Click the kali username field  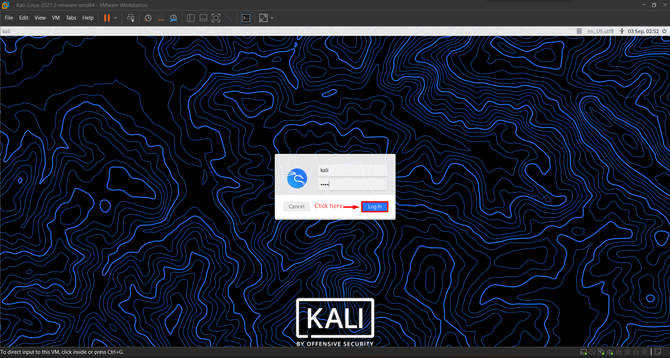(352, 170)
